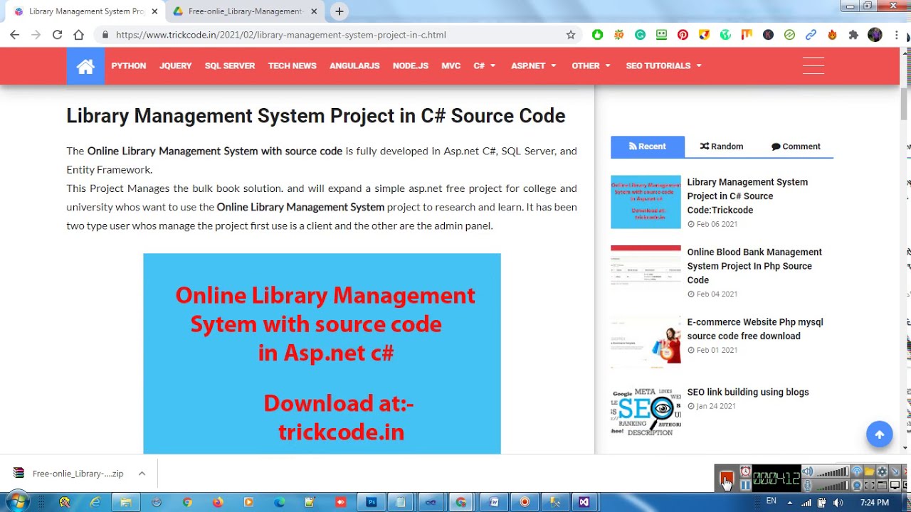The height and width of the screenshot is (512, 911).
Task: Click the blue Online Library Management banner image
Action: click(322, 353)
